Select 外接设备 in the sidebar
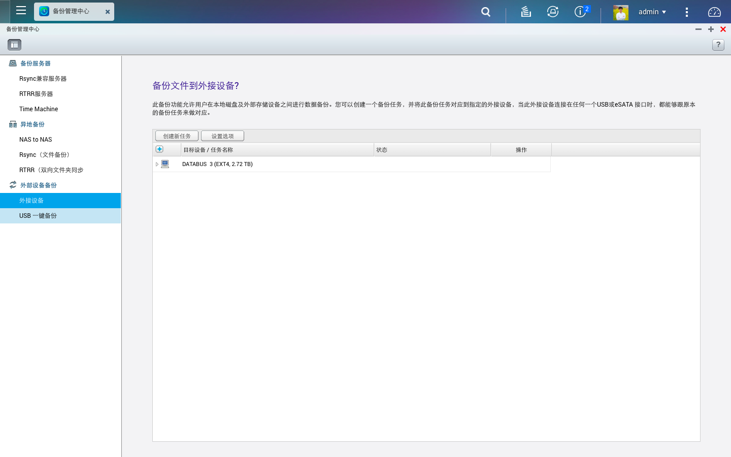Viewport: 731px width, 457px height. tap(60, 201)
